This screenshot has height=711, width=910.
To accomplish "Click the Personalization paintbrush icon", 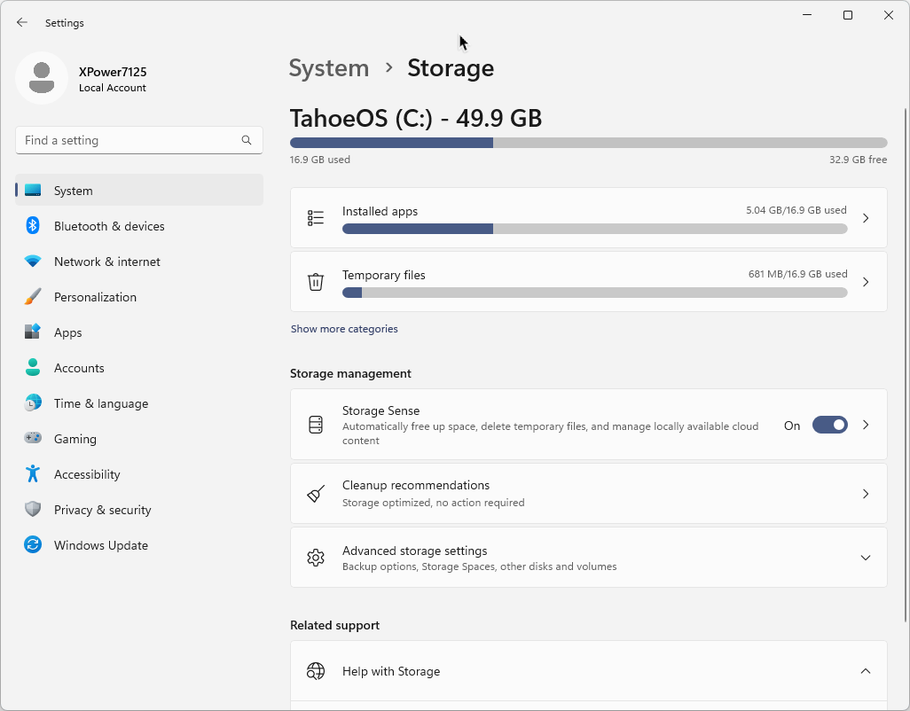I will (x=33, y=297).
